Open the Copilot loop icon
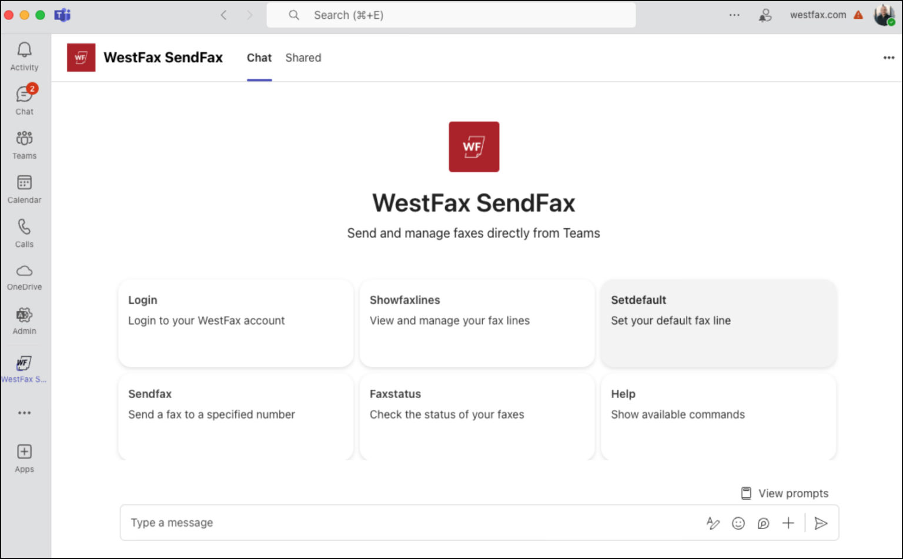This screenshot has height=559, width=903. 763,523
